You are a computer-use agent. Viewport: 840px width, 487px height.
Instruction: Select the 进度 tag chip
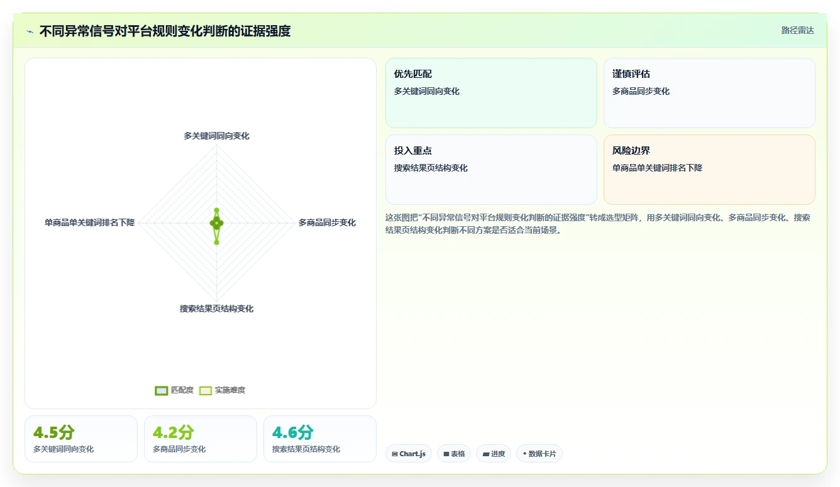point(494,454)
